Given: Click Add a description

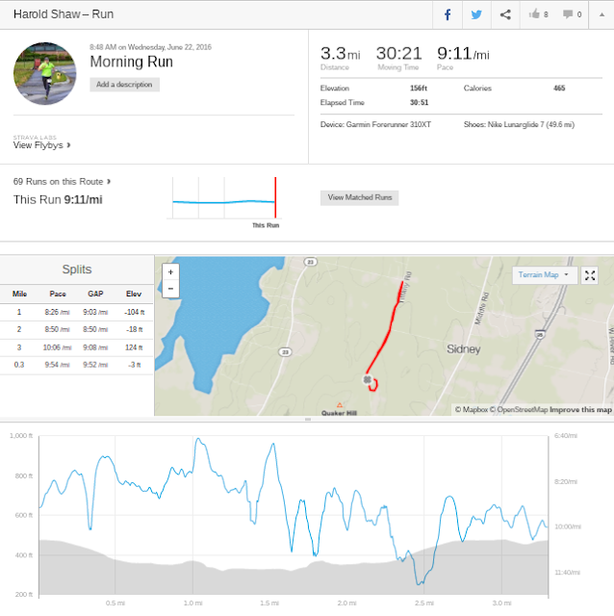Looking at the screenshot, I should [x=125, y=85].
